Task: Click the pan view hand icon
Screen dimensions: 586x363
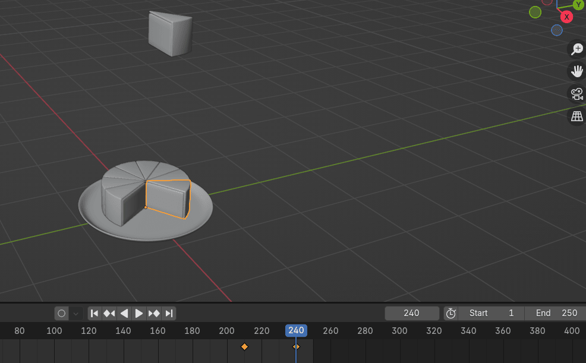Action: (x=576, y=72)
